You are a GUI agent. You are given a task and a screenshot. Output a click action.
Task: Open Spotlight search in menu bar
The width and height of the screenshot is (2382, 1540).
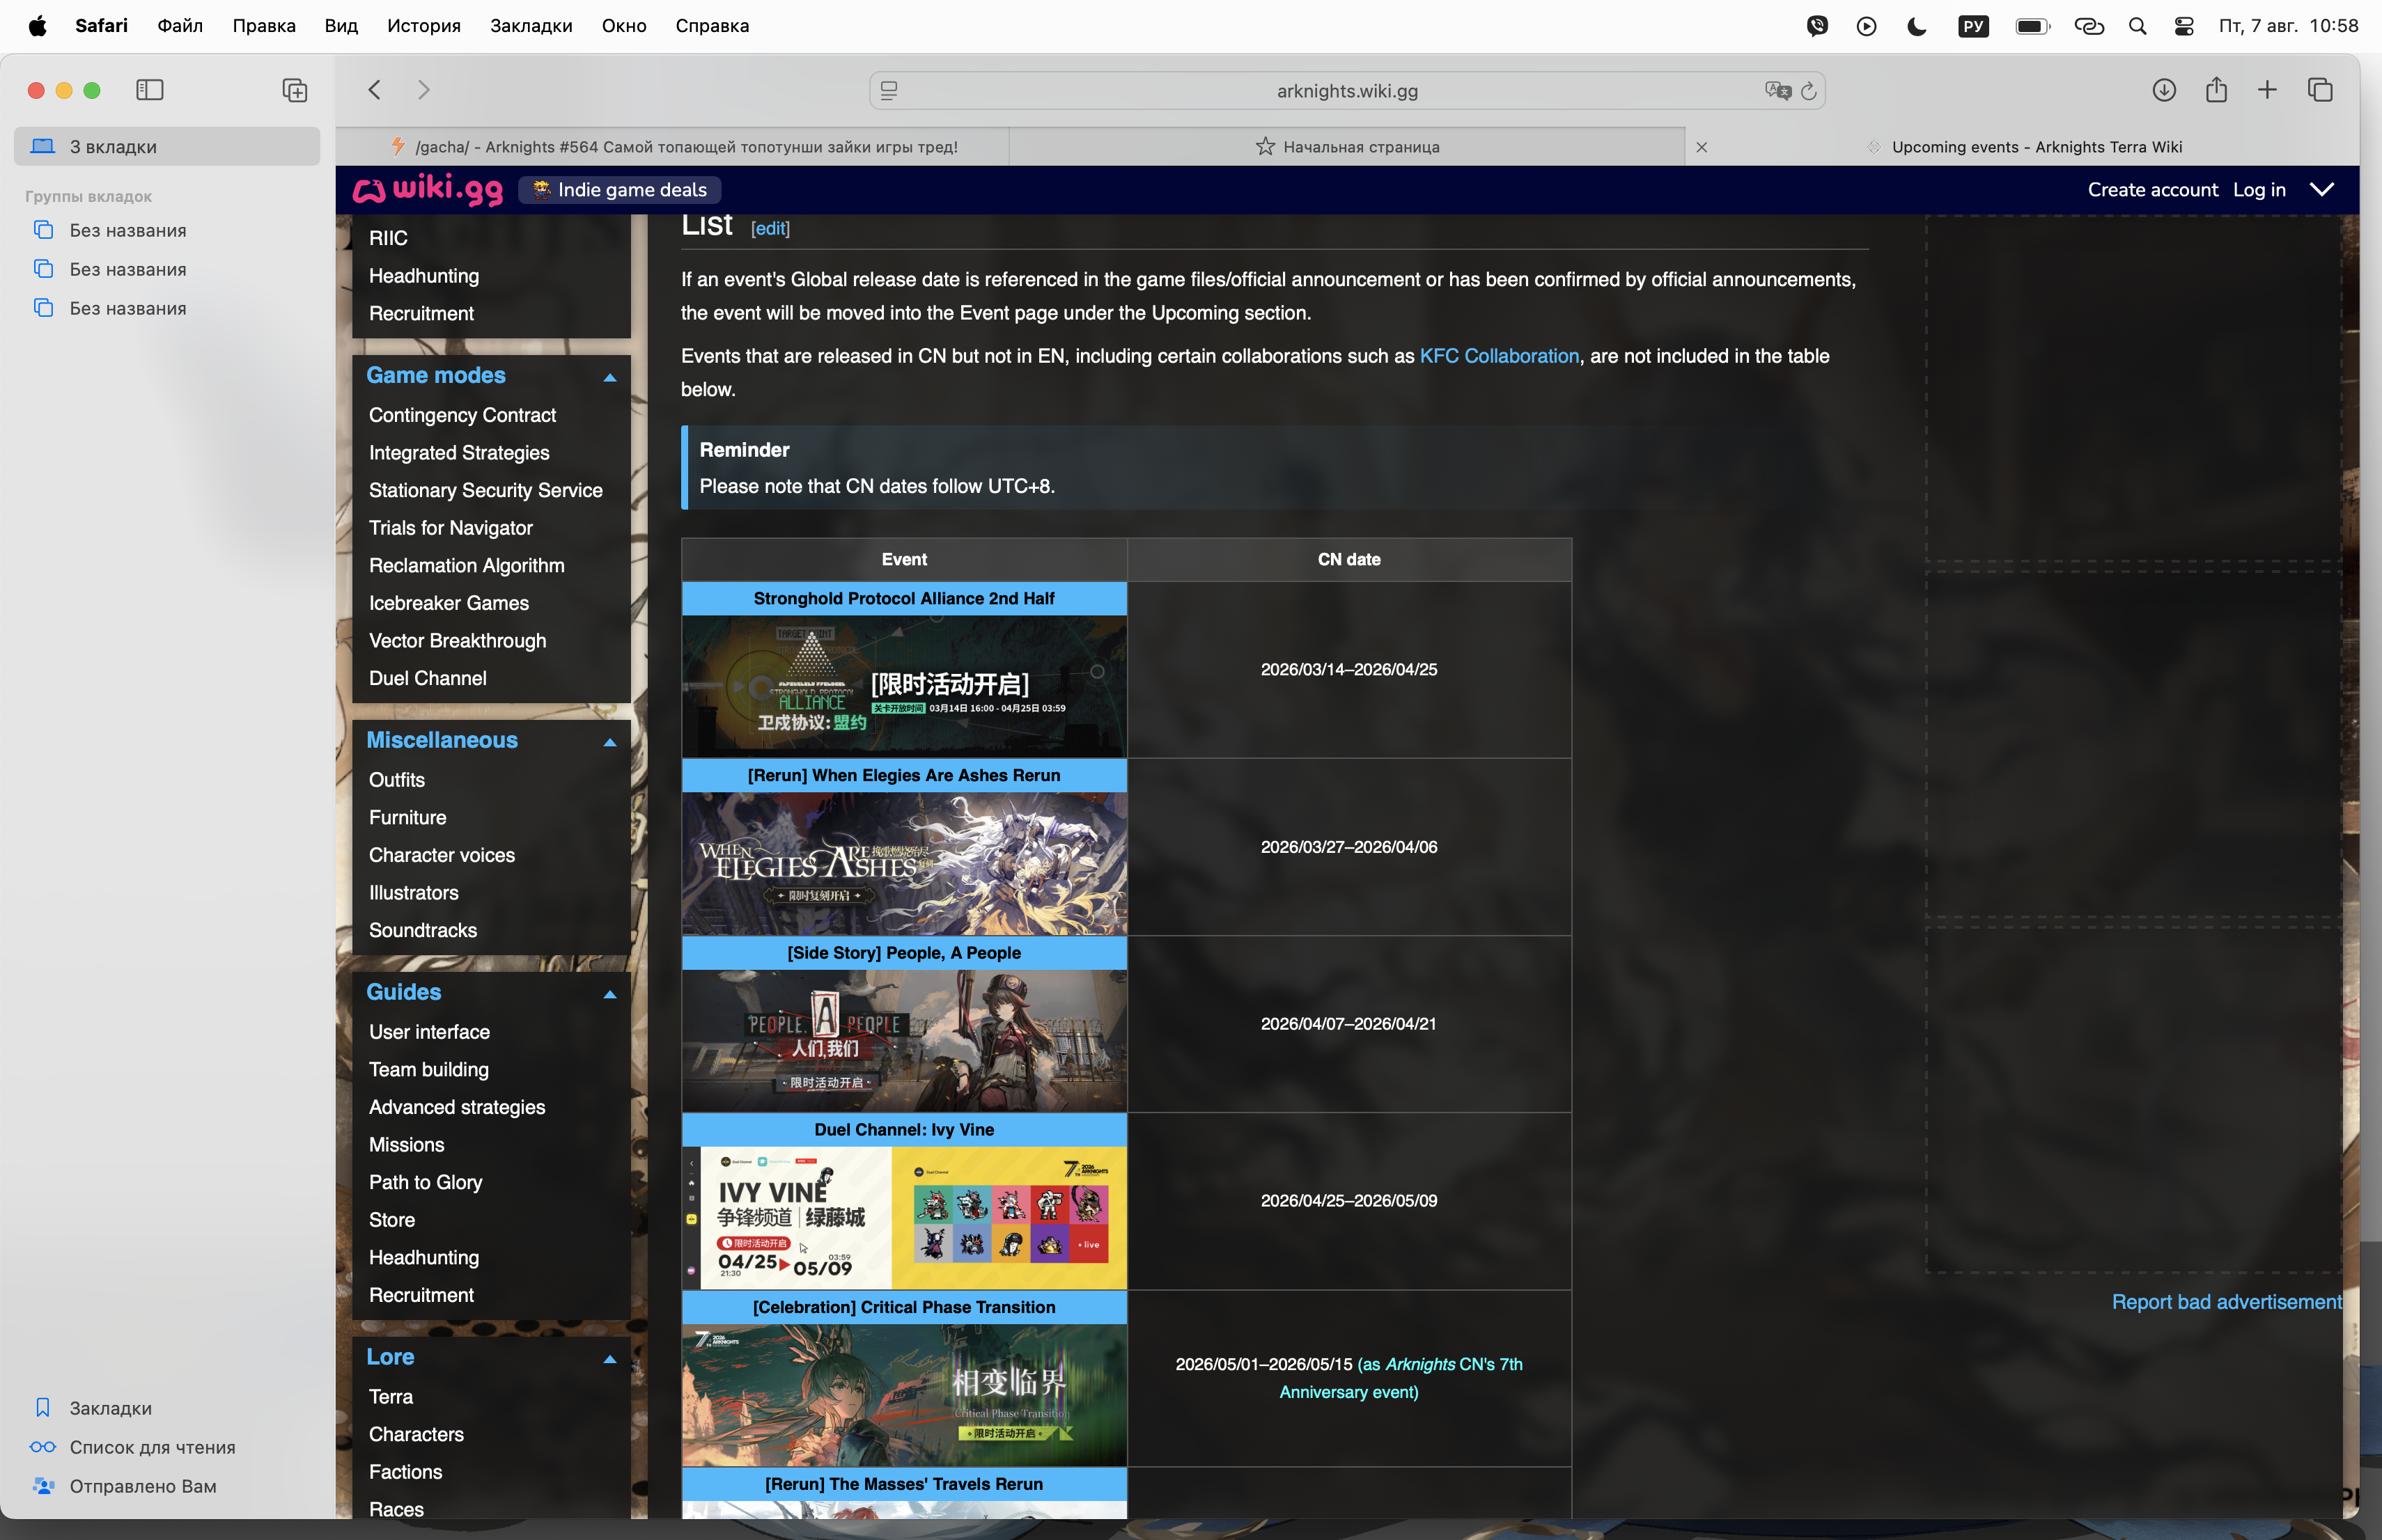(x=2137, y=26)
